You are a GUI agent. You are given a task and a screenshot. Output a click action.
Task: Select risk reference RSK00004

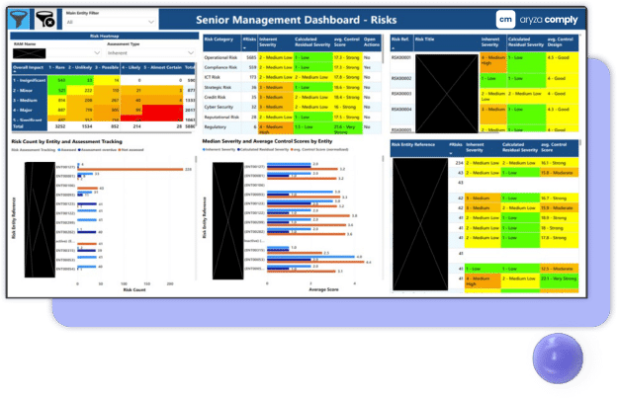pyautogui.click(x=401, y=110)
